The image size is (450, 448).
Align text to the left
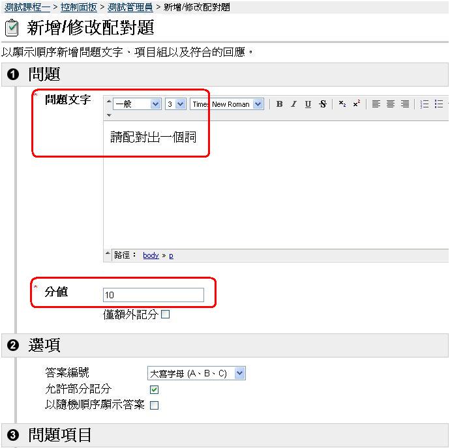coord(376,104)
